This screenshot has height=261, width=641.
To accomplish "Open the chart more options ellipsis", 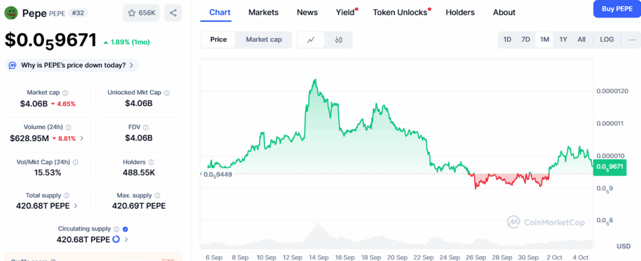I will 631,39.
